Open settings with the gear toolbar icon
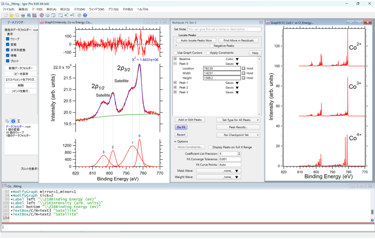 (79, 15)
